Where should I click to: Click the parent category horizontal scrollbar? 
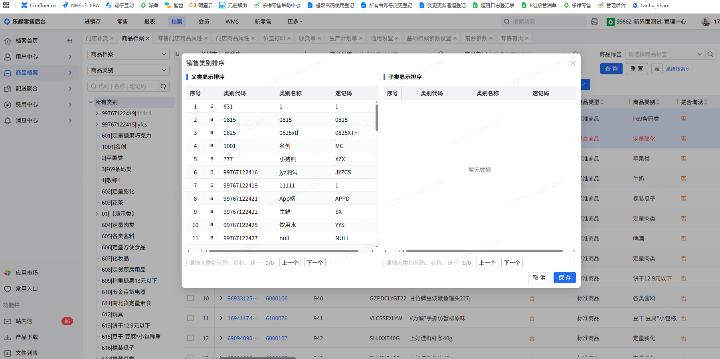284,251
